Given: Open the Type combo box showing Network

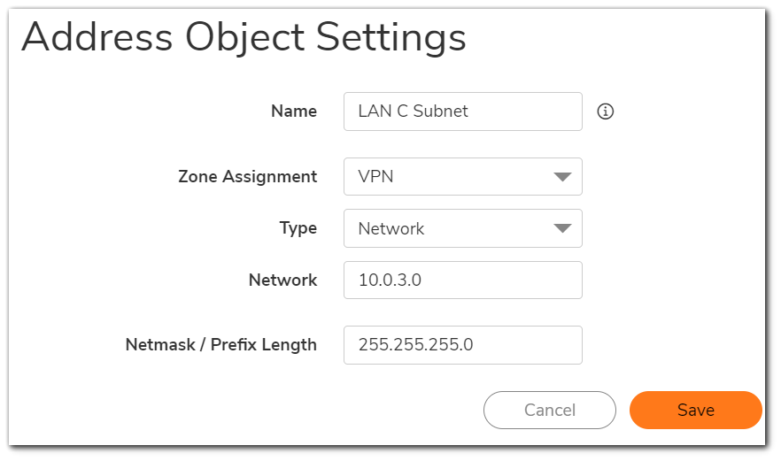Looking at the screenshot, I should [x=463, y=228].
